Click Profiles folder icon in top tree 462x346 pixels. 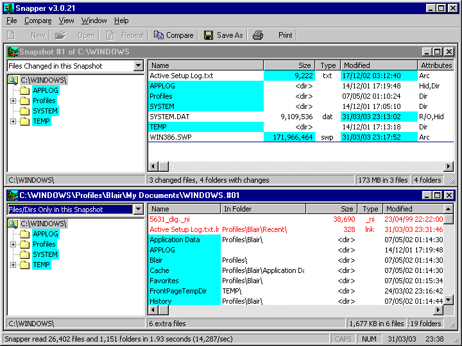(25, 101)
